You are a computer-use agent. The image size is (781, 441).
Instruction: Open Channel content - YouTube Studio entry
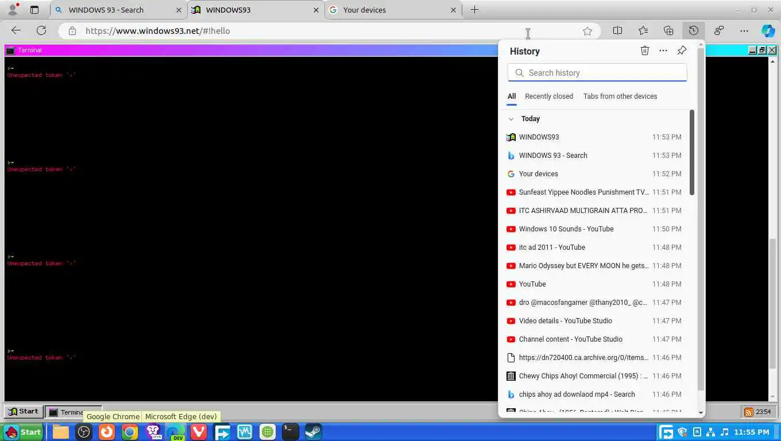[x=594, y=339]
